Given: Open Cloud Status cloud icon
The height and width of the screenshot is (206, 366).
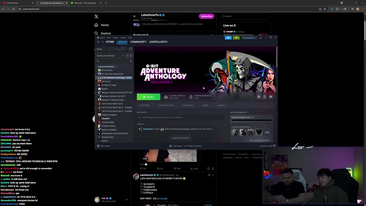Looking at the screenshot, I should (166, 97).
